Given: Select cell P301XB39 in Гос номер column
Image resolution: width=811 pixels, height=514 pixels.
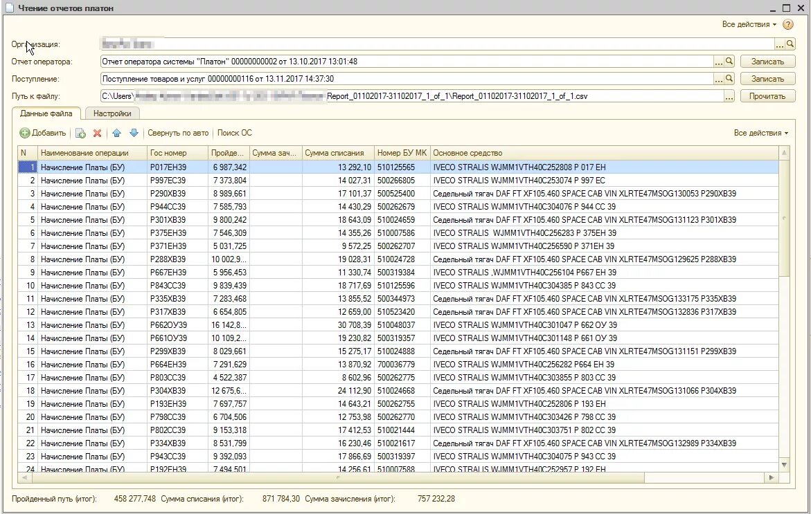Looking at the screenshot, I should [x=177, y=220].
